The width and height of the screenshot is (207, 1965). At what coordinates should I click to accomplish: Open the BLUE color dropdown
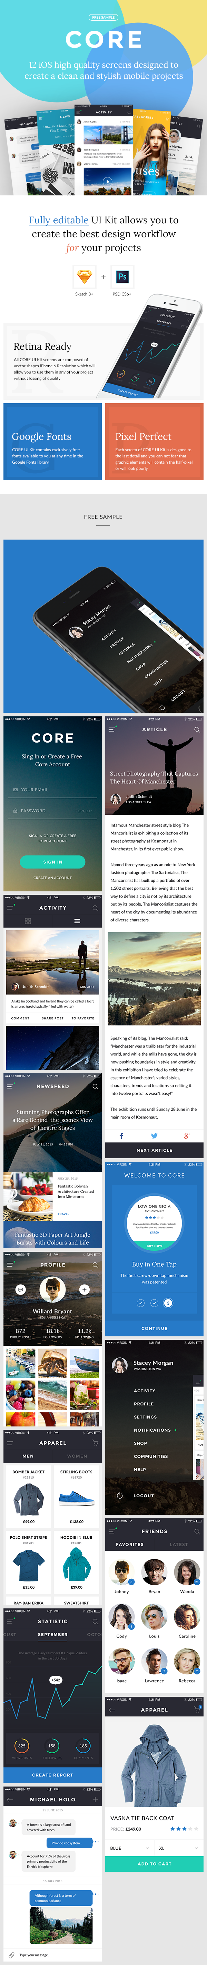click(129, 1848)
